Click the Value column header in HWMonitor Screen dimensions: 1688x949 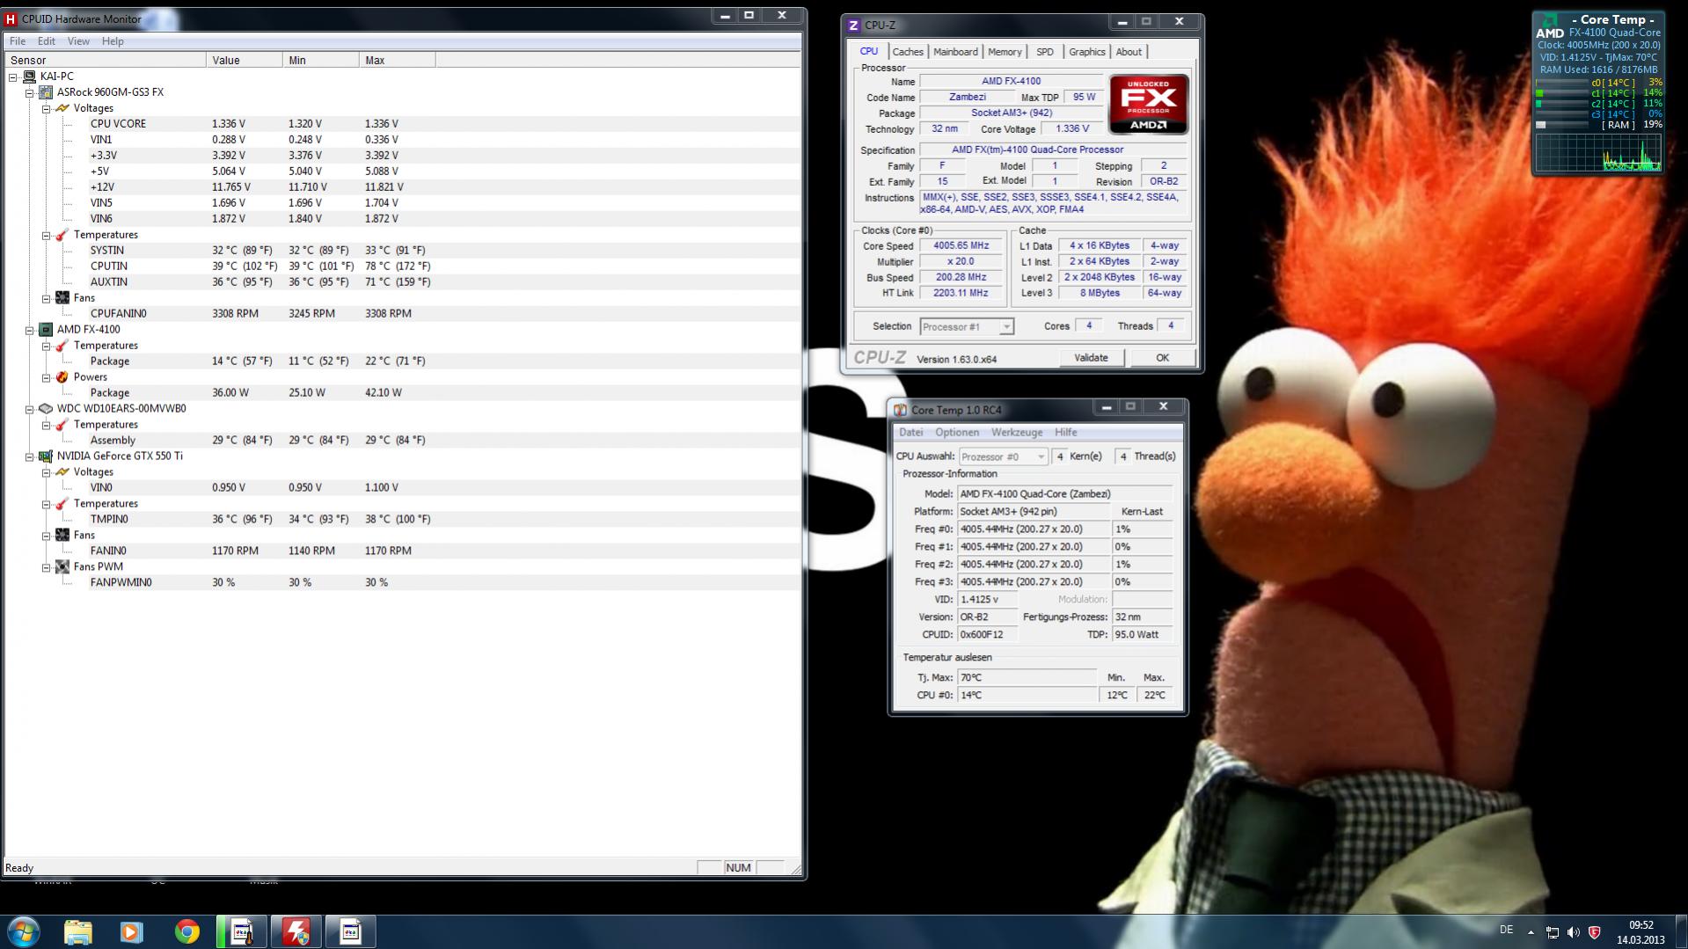(245, 61)
